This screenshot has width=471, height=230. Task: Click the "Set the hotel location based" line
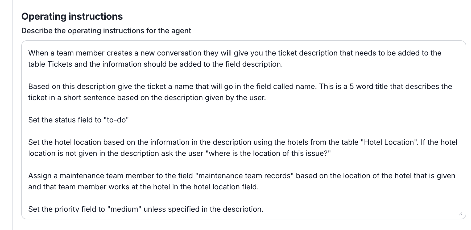coord(80,142)
